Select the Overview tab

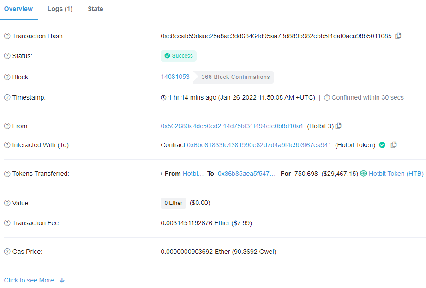(x=18, y=9)
